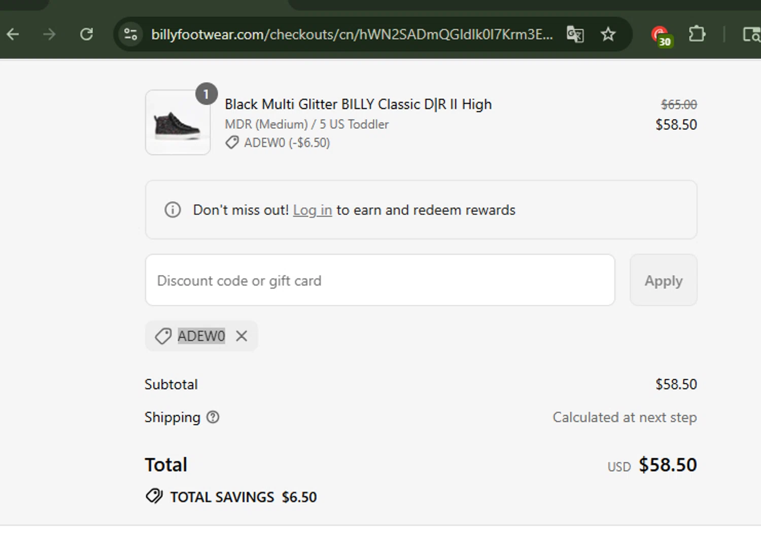Click the MDR (Medium) / 5 US Toddler text
This screenshot has width=761, height=542.
pyautogui.click(x=306, y=124)
